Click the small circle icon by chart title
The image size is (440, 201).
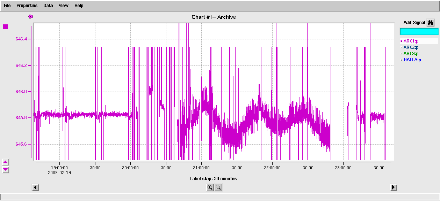point(30,17)
